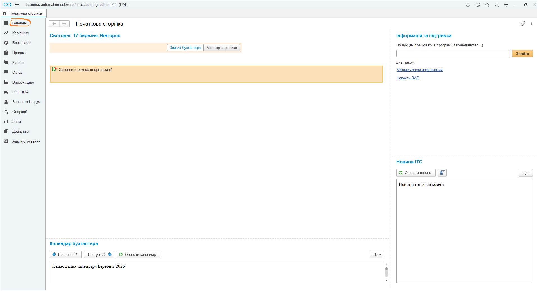Expand the Ще dropdown in Новини ІТС
This screenshot has height=291, width=538.
pos(525,173)
